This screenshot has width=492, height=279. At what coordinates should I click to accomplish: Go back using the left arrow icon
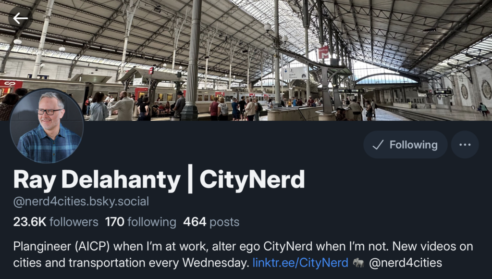click(x=20, y=18)
